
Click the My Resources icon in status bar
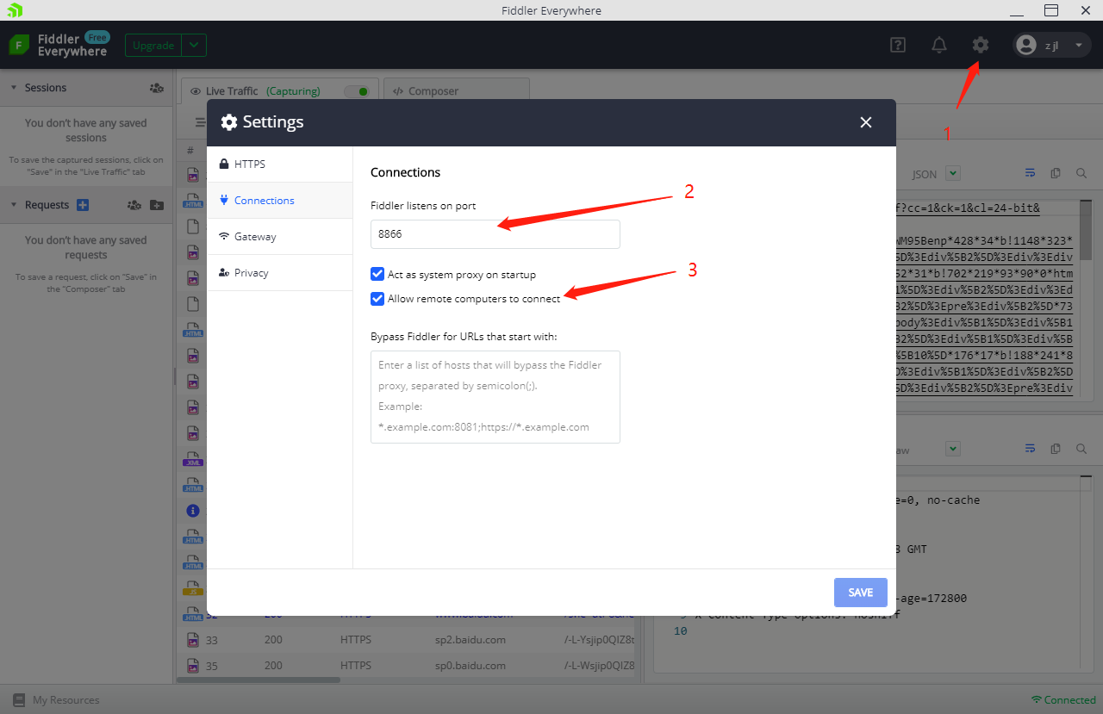click(19, 700)
